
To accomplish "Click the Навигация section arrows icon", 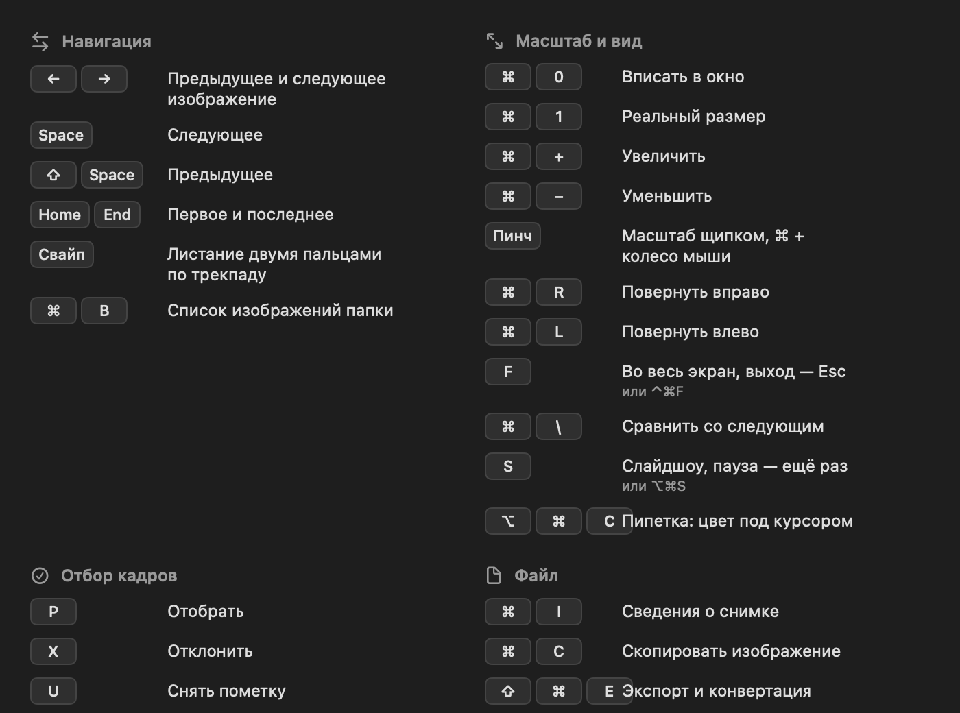I will [x=40, y=42].
